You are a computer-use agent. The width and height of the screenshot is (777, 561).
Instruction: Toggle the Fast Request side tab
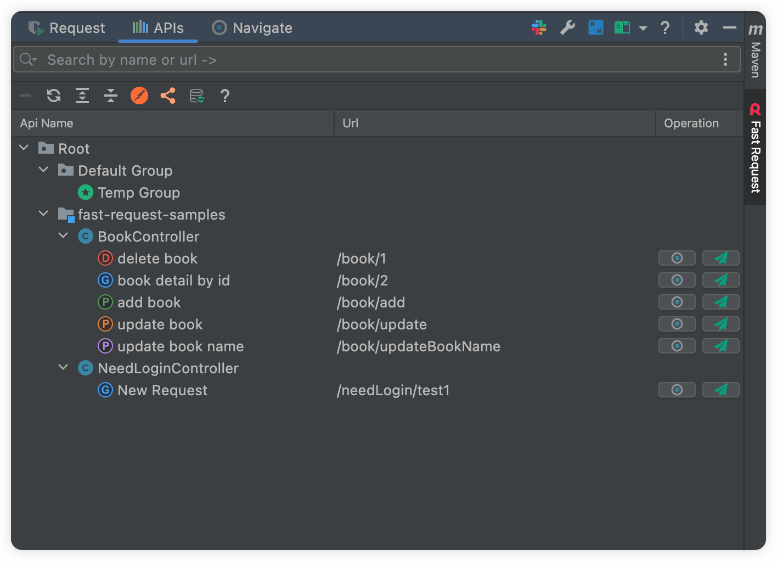756,147
